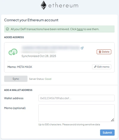Viewport: 119px width, 140px height.
Task: Click the trash icon in Delete button
Action: [x=100, y=52]
